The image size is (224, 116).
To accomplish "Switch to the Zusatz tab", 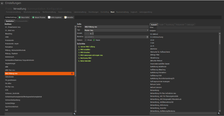I will (161, 25).
